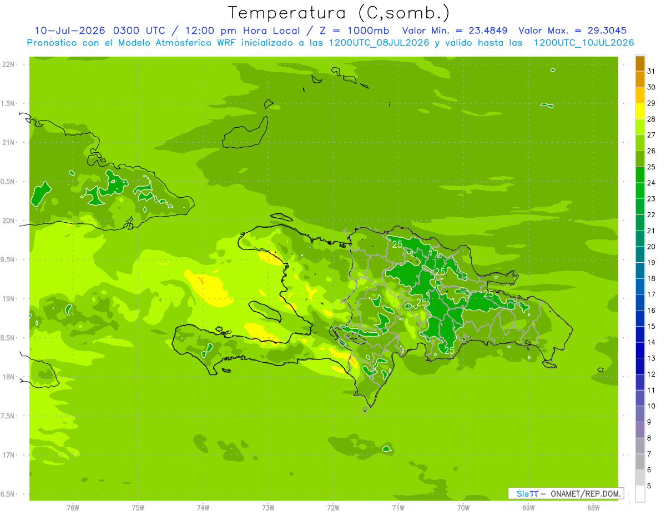This screenshot has width=666, height=515.
Task: Pick the teal swatch between 19 and 20
Action: point(640,254)
